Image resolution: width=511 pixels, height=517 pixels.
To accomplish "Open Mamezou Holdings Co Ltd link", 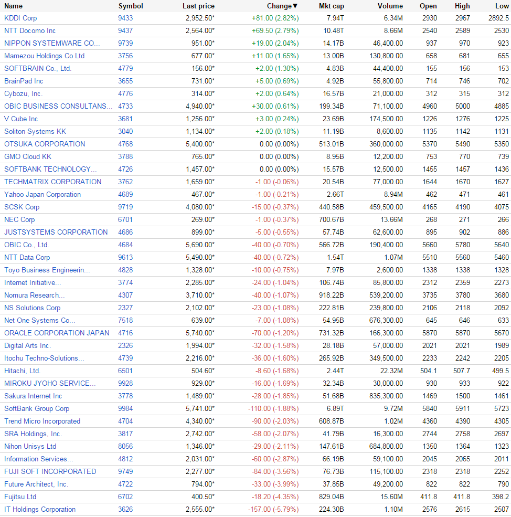I will [44, 56].
